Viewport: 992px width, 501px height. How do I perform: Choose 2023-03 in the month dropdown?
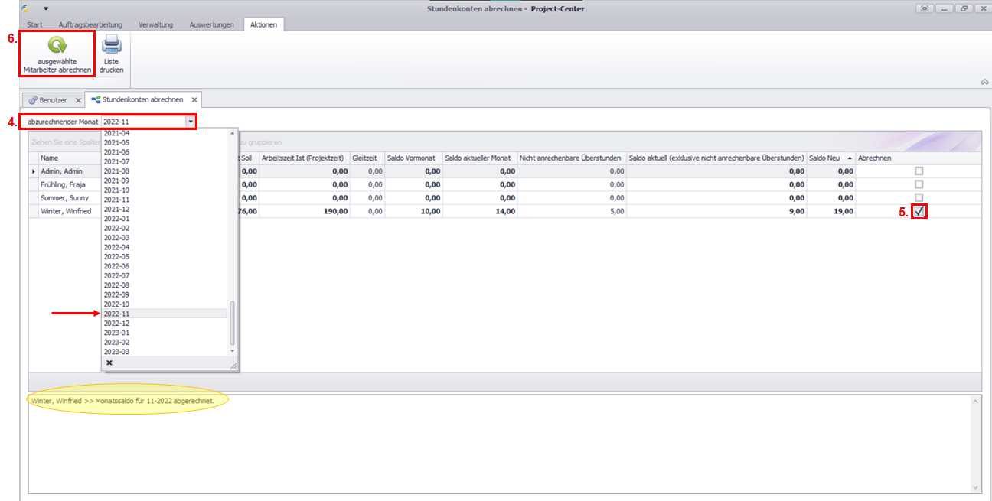(x=116, y=352)
